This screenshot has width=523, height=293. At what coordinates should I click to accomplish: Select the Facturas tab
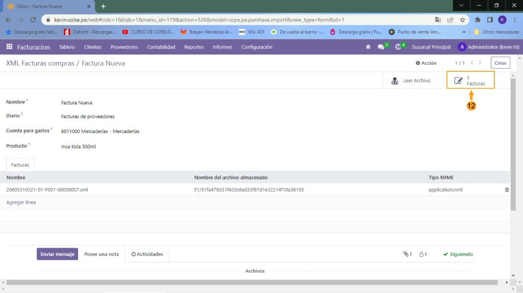pyautogui.click(x=20, y=165)
